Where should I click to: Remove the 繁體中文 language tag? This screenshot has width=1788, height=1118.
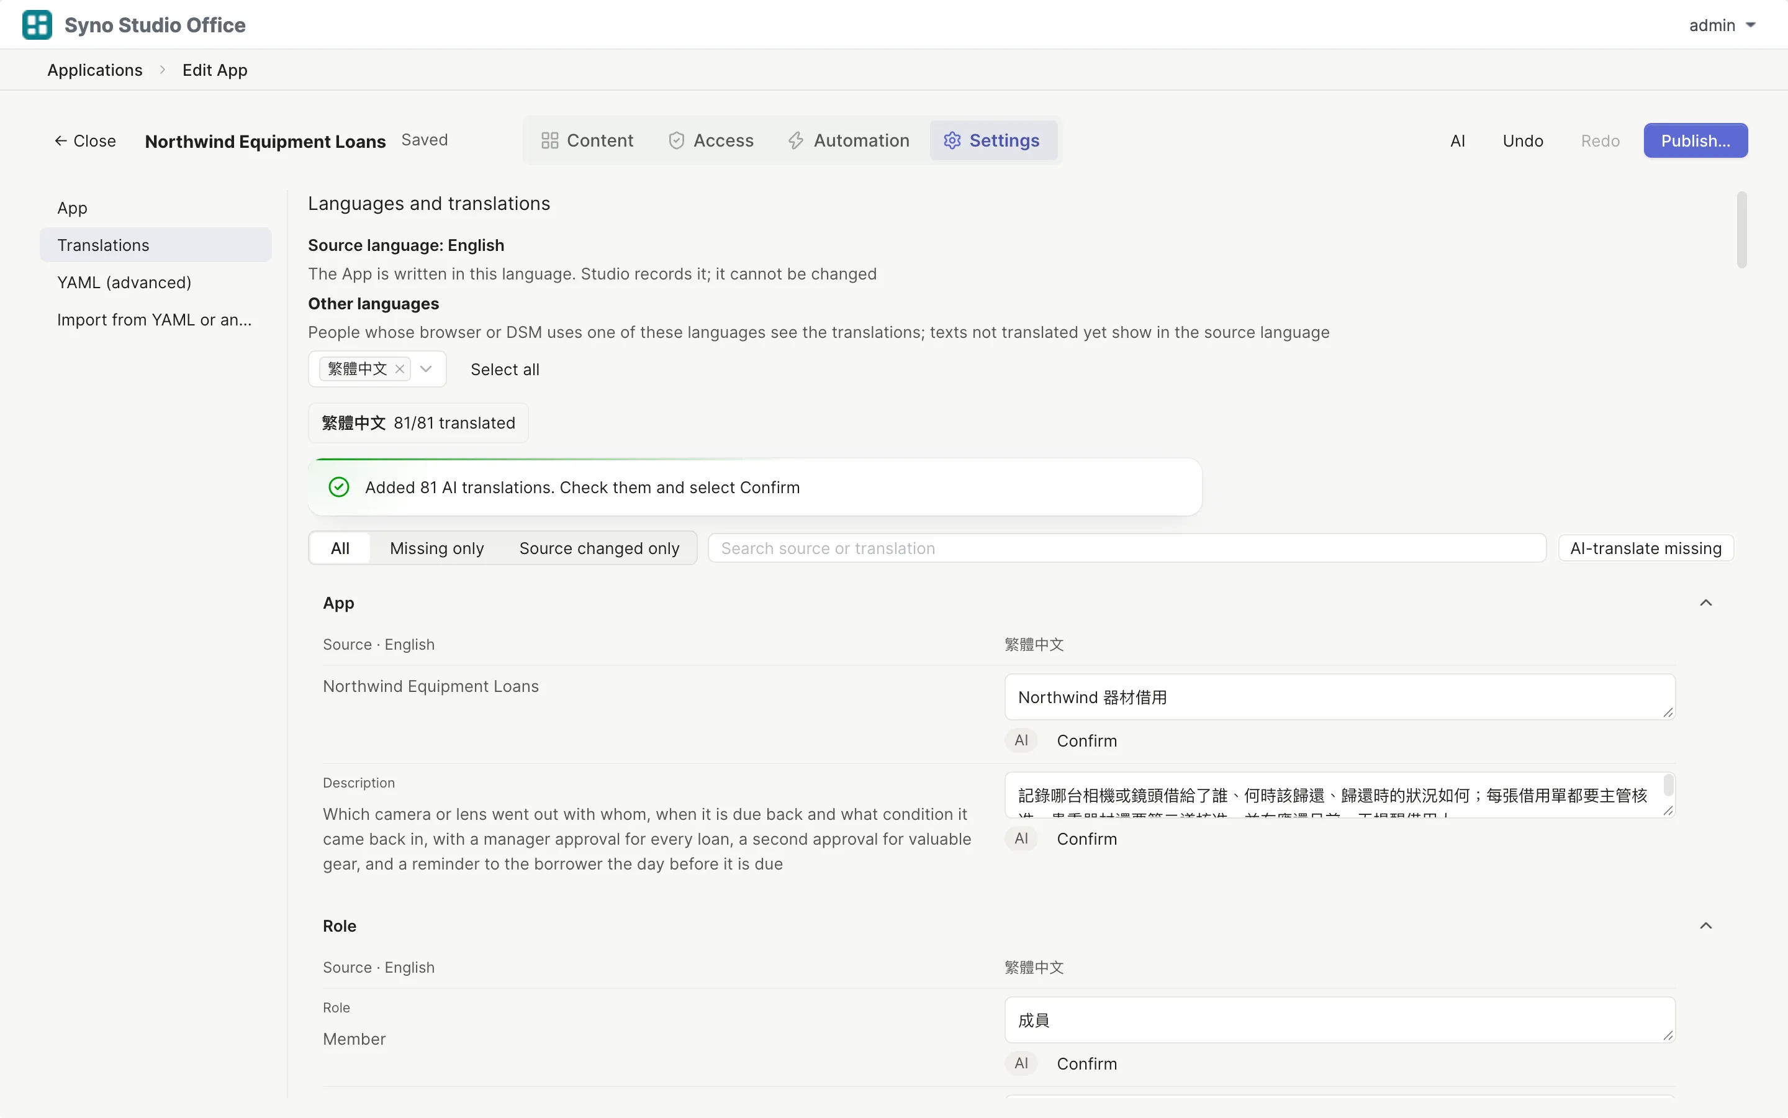400,369
